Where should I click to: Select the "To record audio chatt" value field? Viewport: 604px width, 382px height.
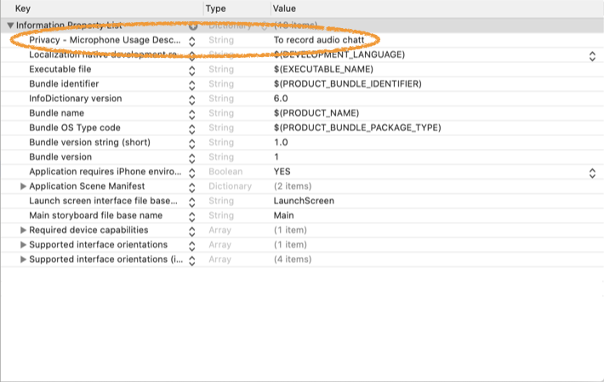pyautogui.click(x=322, y=40)
